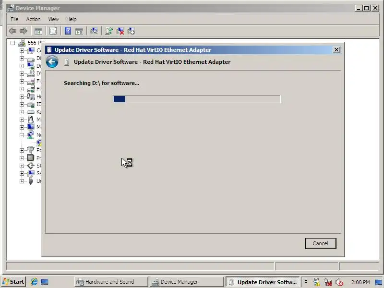Viewport: 384px width, 288px height.
Task: Click Show Desktop quick launch icon
Action: pyautogui.click(x=45, y=282)
